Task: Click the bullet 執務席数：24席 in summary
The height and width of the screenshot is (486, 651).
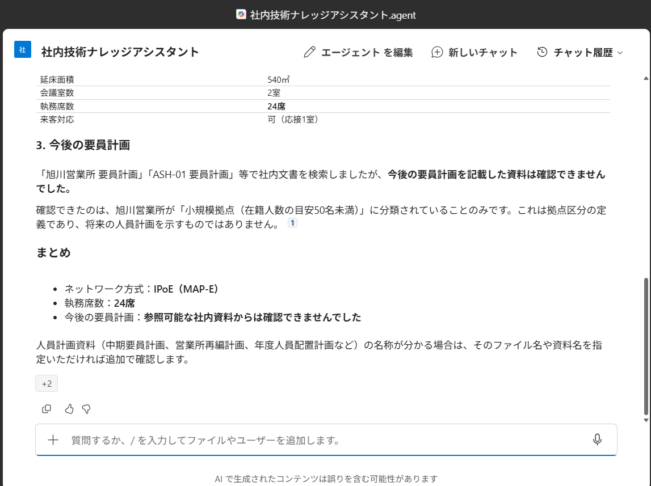Action: 100,303
